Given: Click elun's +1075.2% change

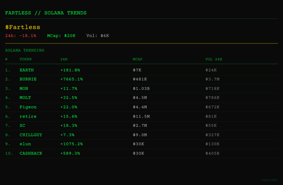Looking at the screenshot, I should tap(71, 144).
